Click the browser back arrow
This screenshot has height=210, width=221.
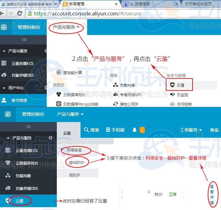(2, 14)
